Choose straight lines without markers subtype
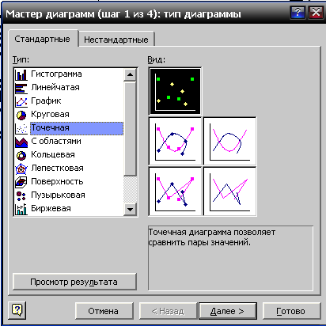This screenshot has height=326, width=326. pyautogui.click(x=229, y=191)
